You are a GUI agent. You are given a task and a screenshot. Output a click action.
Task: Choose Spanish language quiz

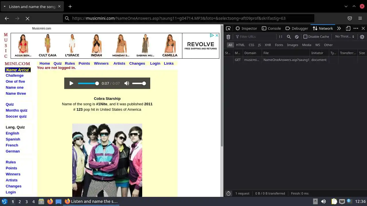click(x=13, y=139)
